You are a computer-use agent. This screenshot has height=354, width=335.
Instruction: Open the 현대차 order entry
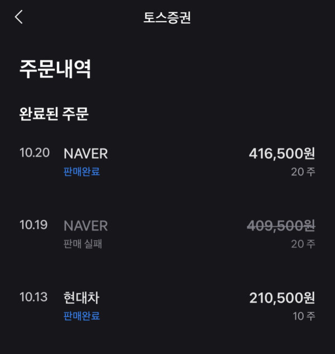(x=167, y=306)
